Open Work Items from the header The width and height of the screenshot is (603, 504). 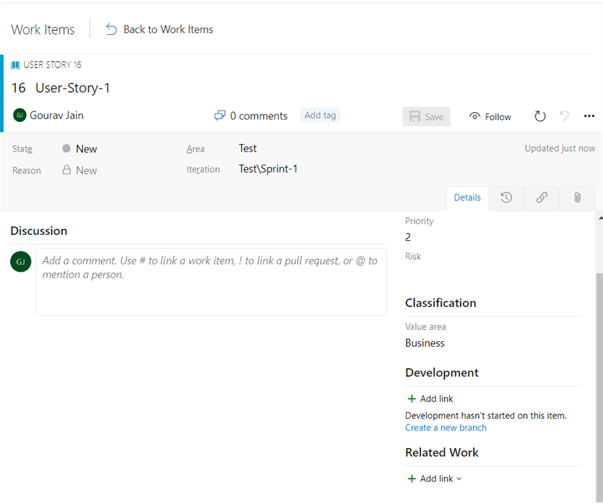click(x=42, y=30)
